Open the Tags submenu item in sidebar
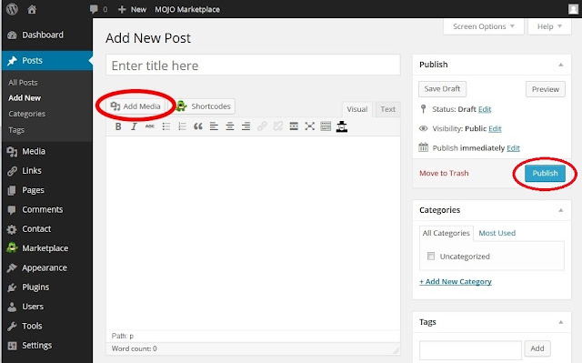The width and height of the screenshot is (582, 363). 16,130
